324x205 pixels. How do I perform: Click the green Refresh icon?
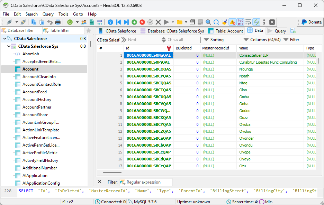[x=70, y=22]
